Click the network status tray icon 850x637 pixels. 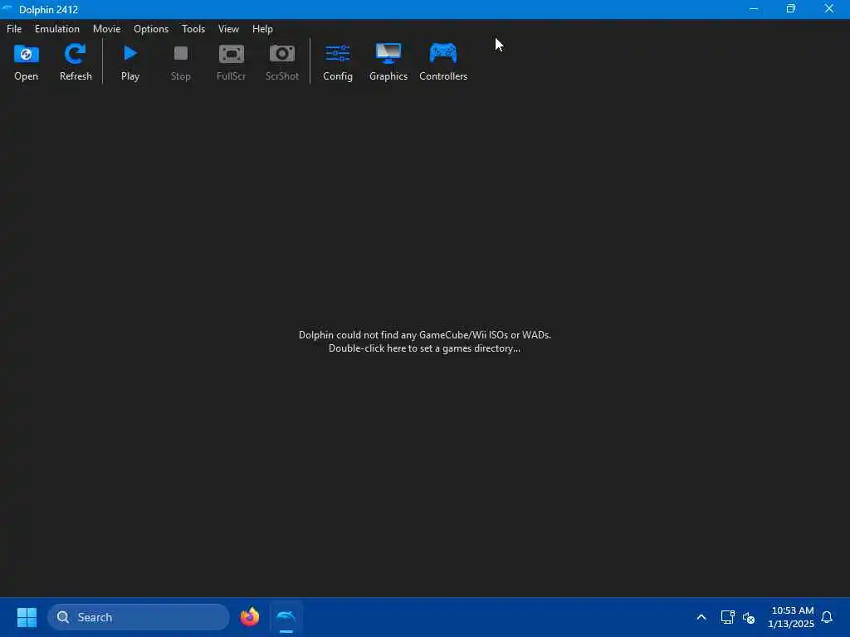pos(727,617)
